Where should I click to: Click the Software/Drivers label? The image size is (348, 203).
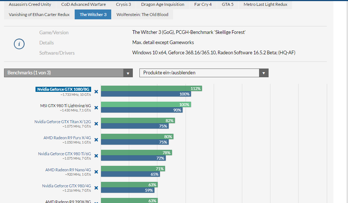(x=57, y=53)
